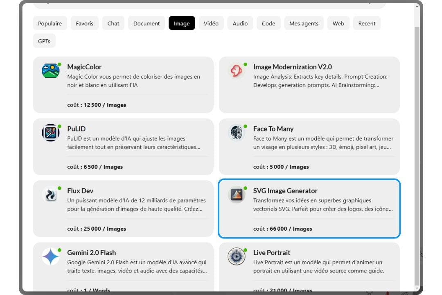Toggle the Favoris filter
The width and height of the screenshot is (442, 295).
(x=84, y=23)
